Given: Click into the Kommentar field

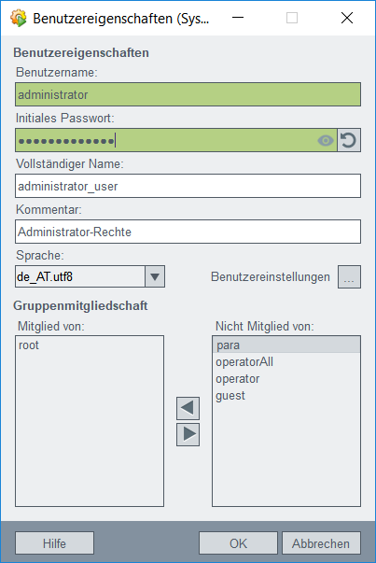Looking at the screenshot, I should pos(188,232).
